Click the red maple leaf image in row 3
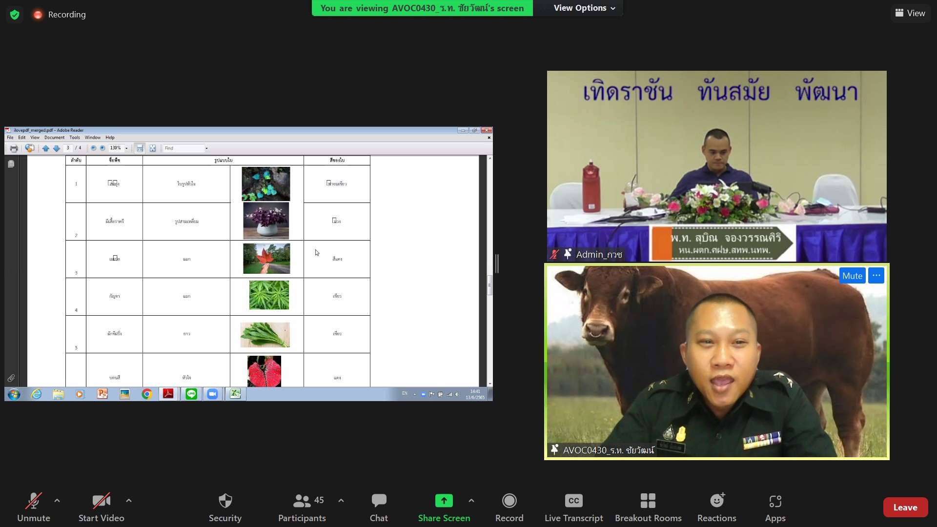Screen dimensions: 937x527 266,258
